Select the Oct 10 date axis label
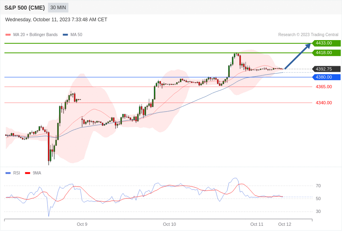The width and height of the screenshot is (342, 231). point(169,224)
